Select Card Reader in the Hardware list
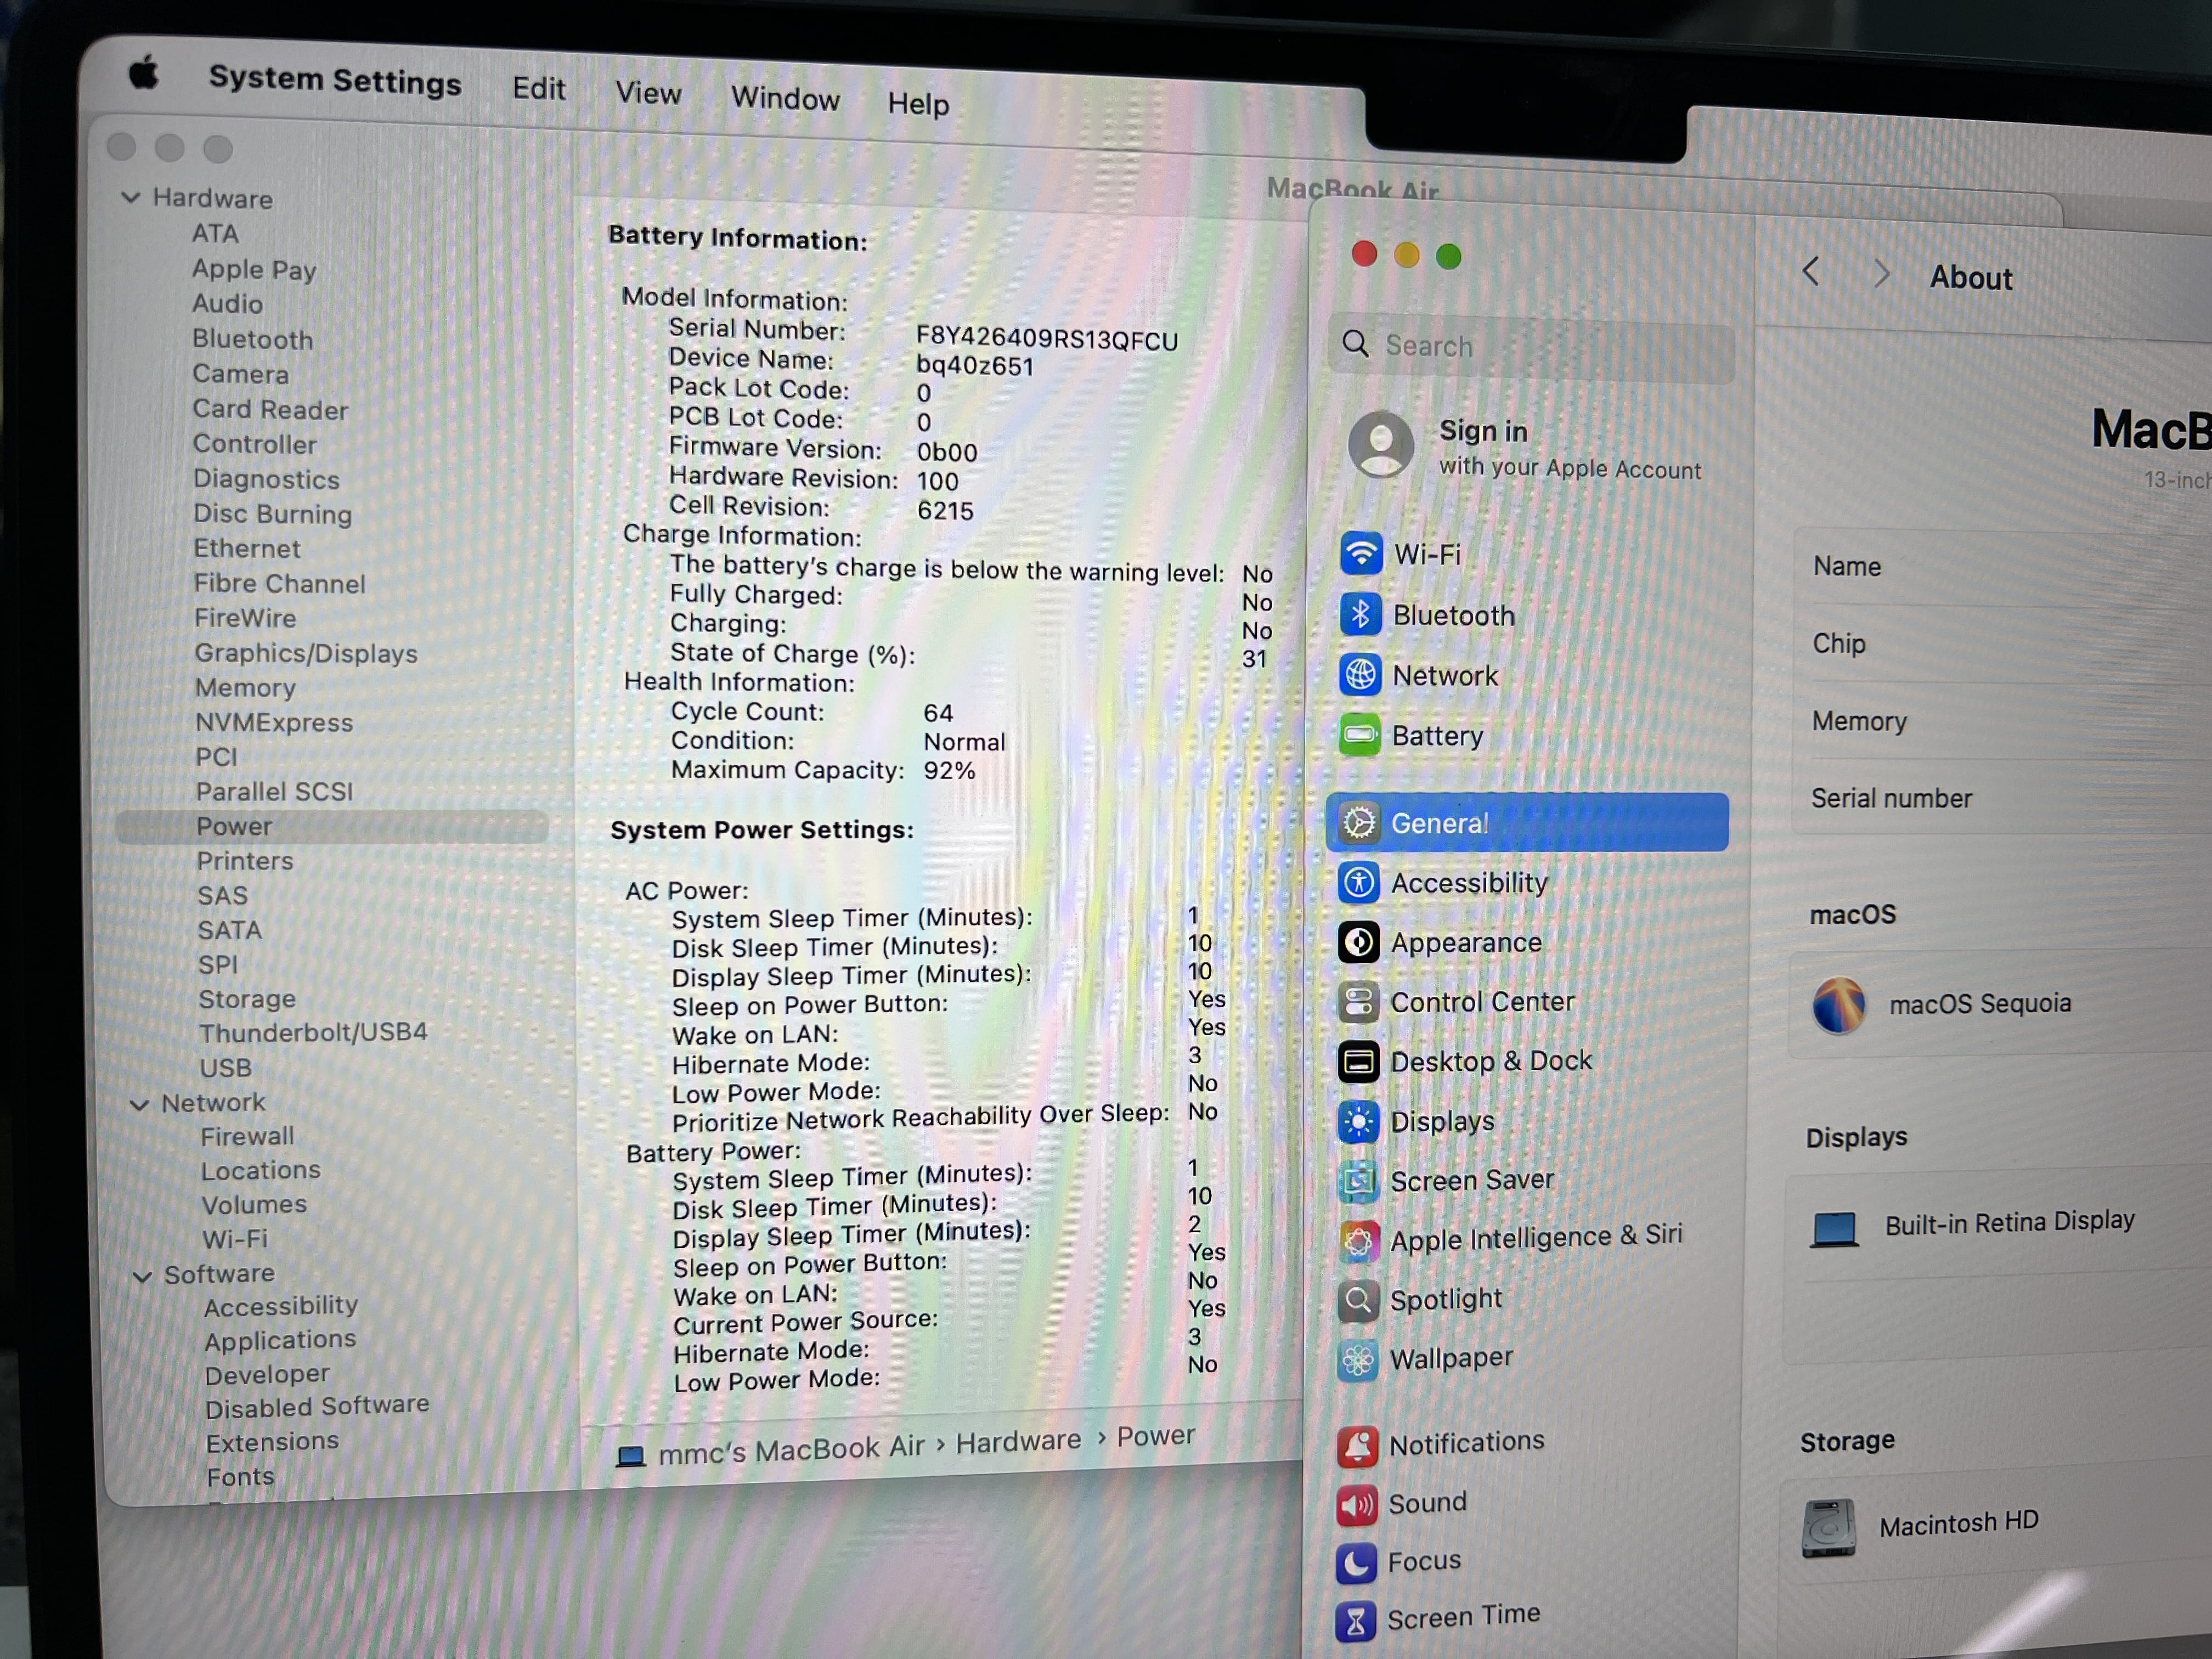2212x1659 pixels. click(270, 409)
